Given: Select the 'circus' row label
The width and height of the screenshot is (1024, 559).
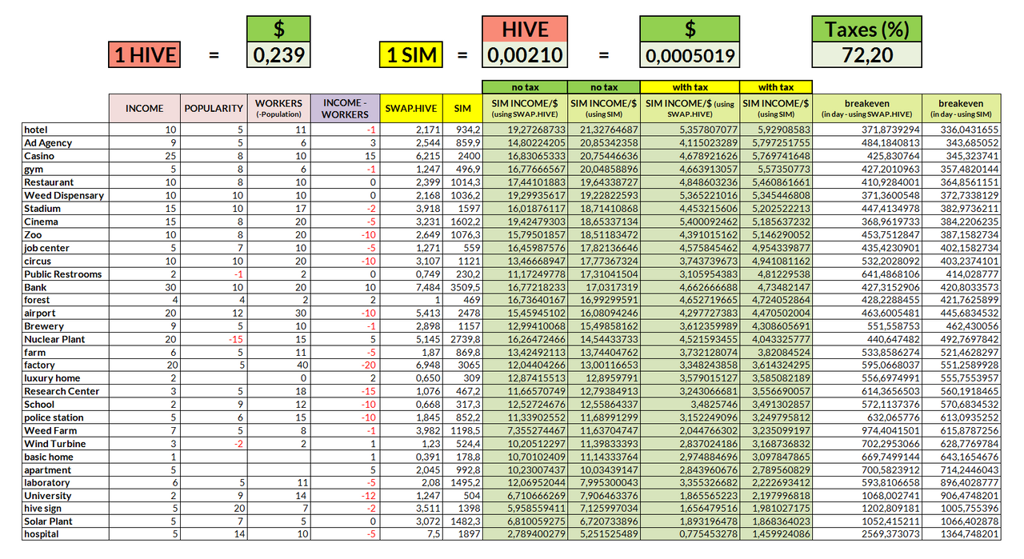Looking at the screenshot, I should [66, 261].
